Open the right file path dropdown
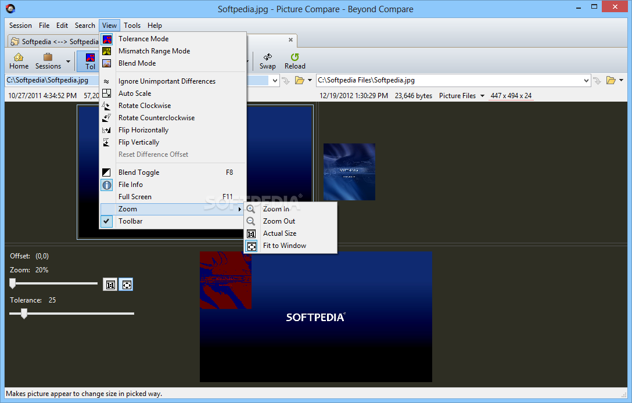632x403 pixels. [x=587, y=81]
